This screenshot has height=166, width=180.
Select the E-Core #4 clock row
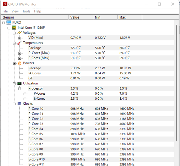point(101,129)
